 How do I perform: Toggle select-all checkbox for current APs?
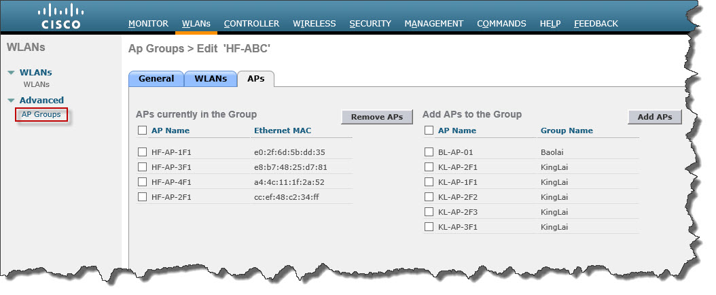(143, 131)
